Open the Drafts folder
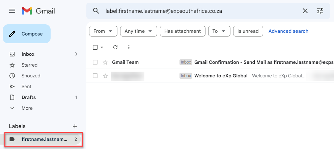 tap(29, 97)
